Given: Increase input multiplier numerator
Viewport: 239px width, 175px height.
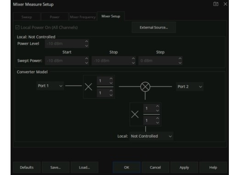Looking at the screenshot, I should click(111, 79).
